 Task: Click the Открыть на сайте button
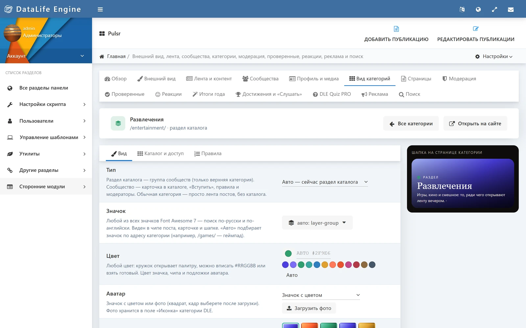pos(475,124)
